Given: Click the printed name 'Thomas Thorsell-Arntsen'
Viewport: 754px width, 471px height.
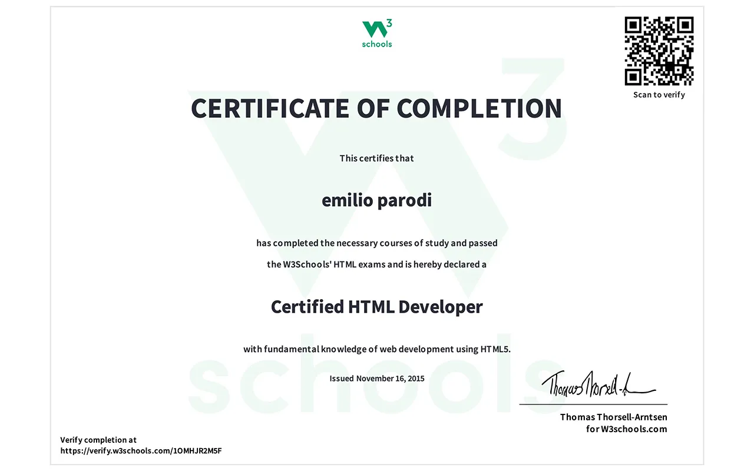Looking at the screenshot, I should click(613, 417).
